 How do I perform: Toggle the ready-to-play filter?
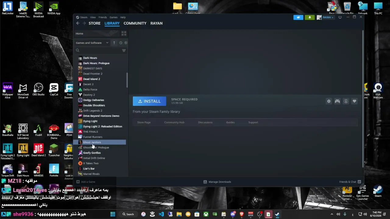point(126,43)
